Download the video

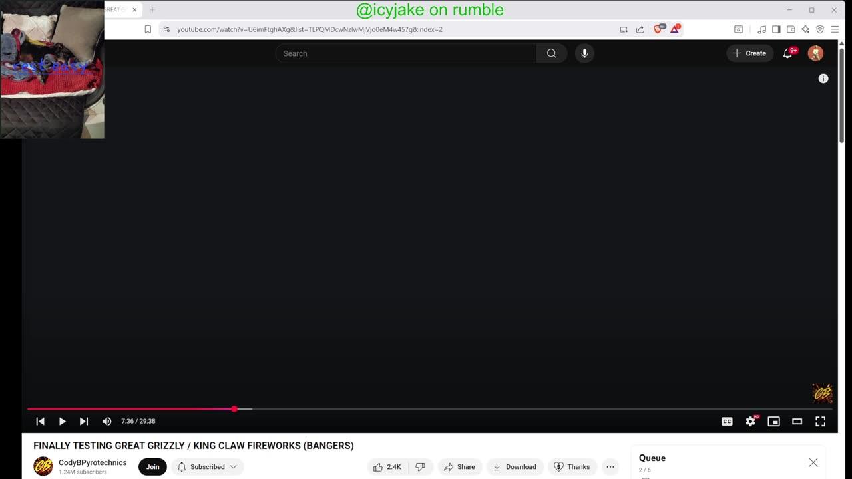coord(515,466)
